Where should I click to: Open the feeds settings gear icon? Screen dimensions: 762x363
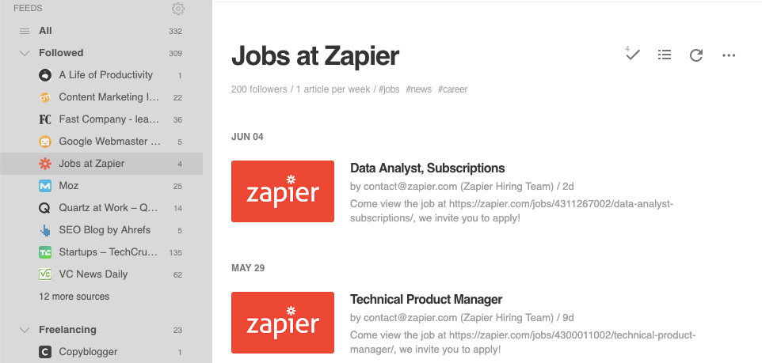(x=178, y=8)
